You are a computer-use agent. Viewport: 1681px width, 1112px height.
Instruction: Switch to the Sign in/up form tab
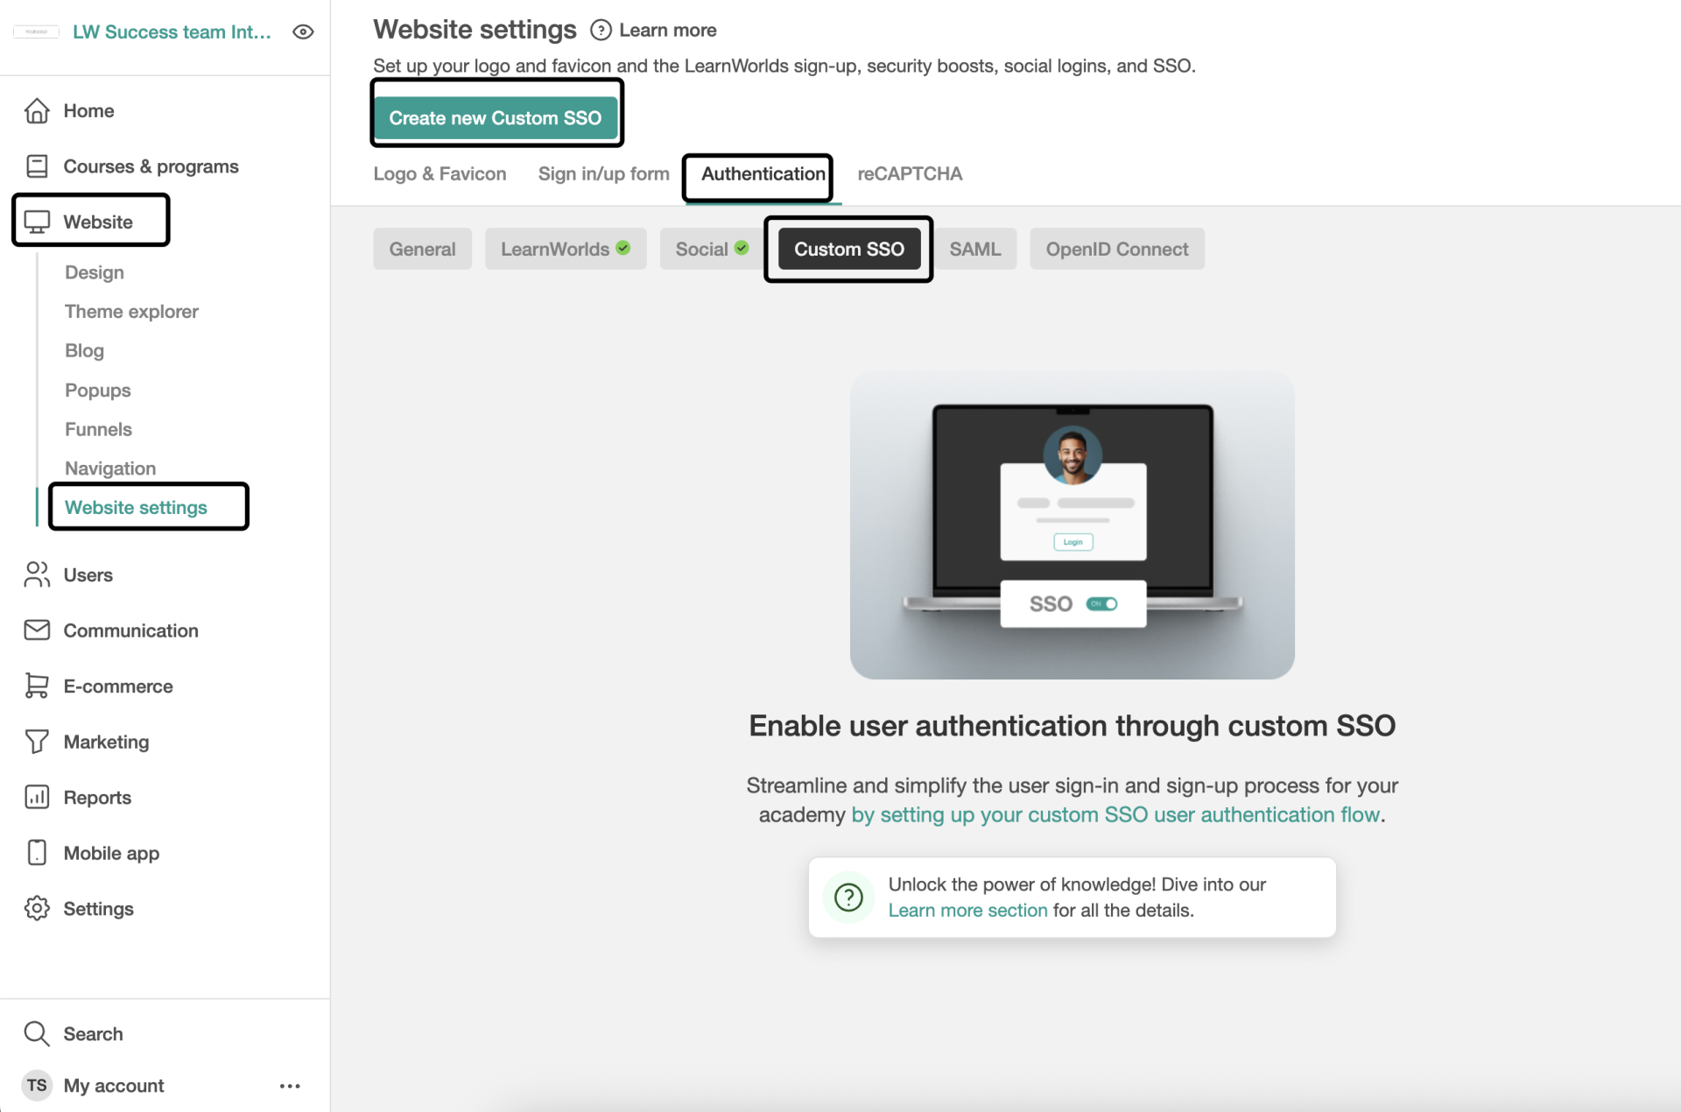603,174
